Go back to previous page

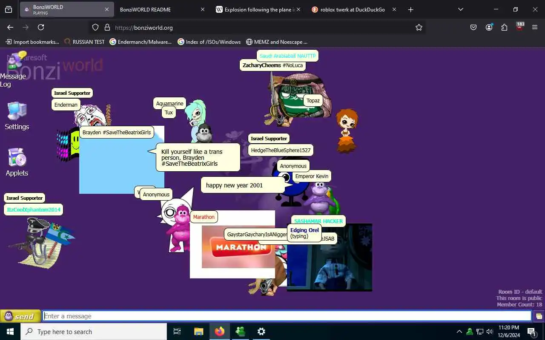pyautogui.click(x=10, y=27)
